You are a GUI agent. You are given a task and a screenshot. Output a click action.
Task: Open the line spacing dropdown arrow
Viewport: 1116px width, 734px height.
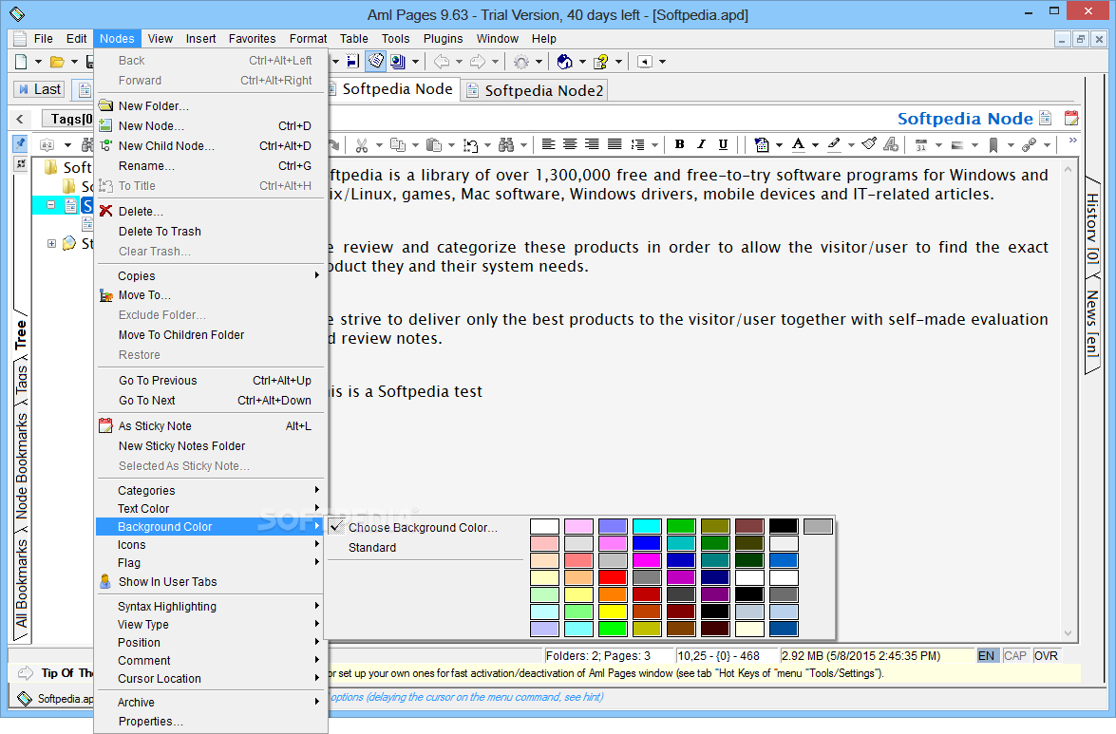point(654,145)
